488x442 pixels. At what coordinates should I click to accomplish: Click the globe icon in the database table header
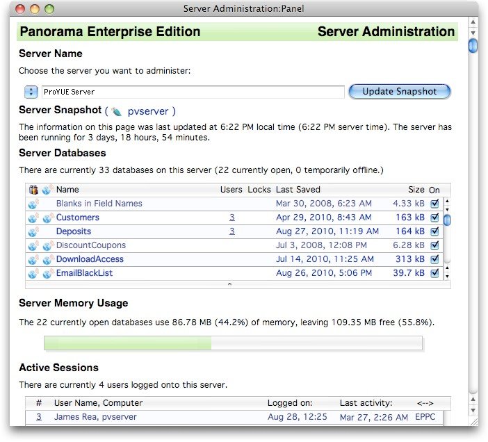[x=47, y=190]
